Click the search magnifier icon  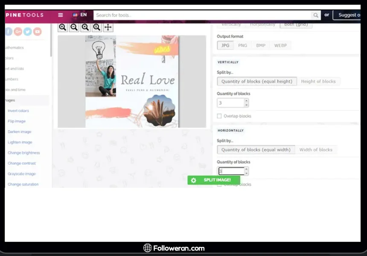(x=316, y=15)
